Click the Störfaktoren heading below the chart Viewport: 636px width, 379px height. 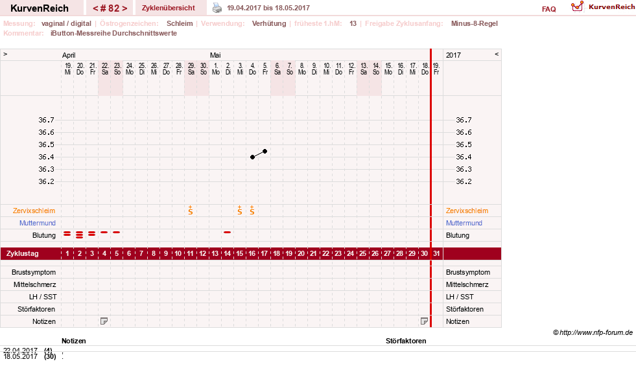406,341
